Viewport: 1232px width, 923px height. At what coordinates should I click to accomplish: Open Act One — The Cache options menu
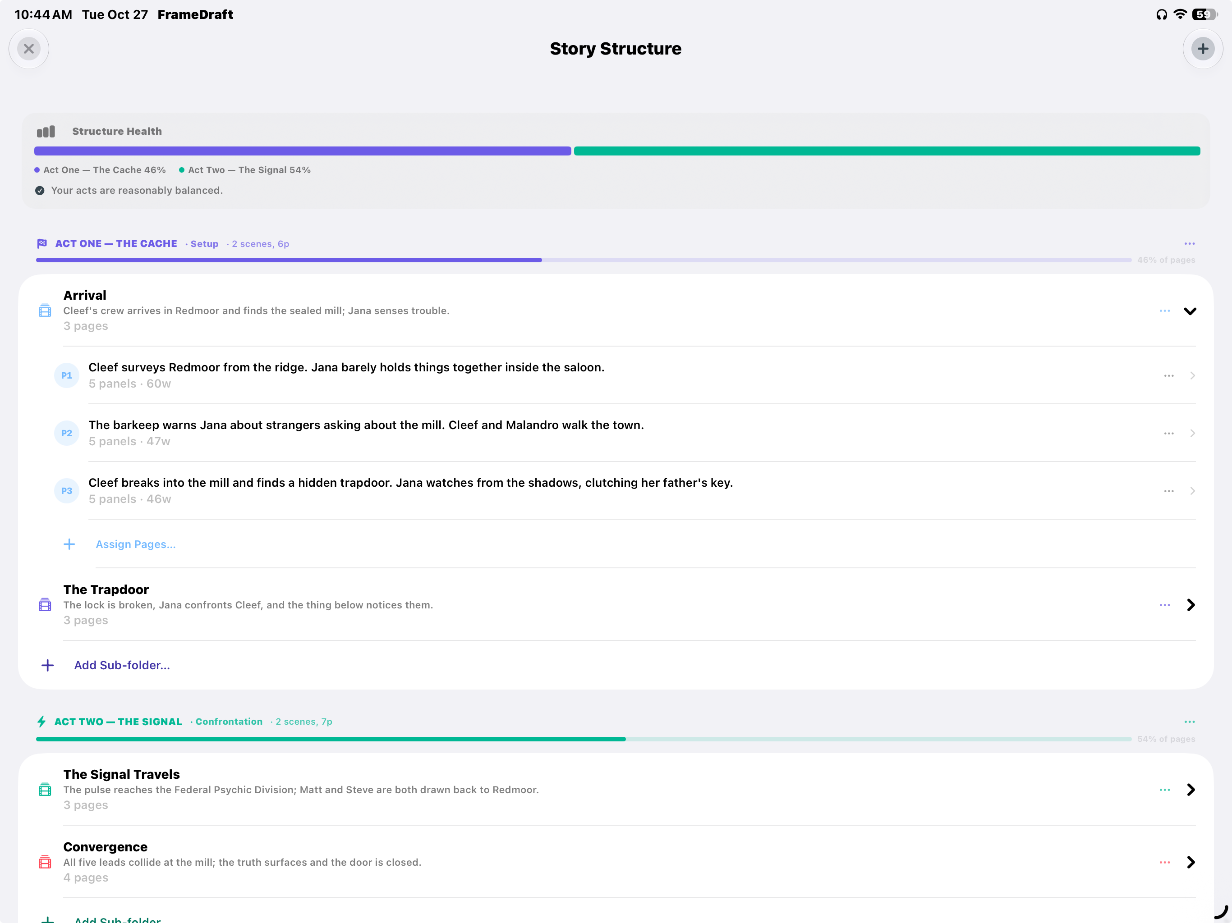tap(1189, 243)
